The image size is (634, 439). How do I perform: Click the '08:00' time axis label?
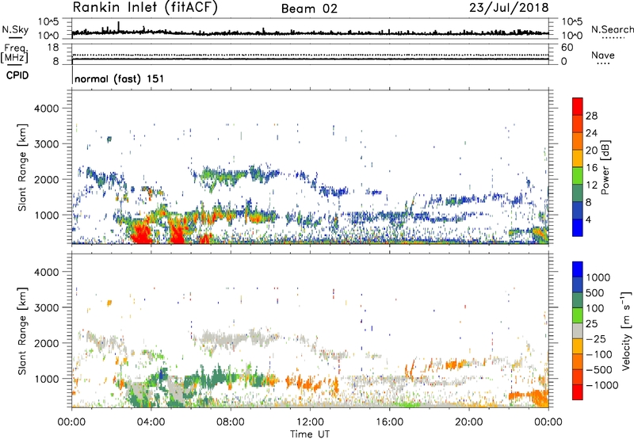(x=230, y=422)
